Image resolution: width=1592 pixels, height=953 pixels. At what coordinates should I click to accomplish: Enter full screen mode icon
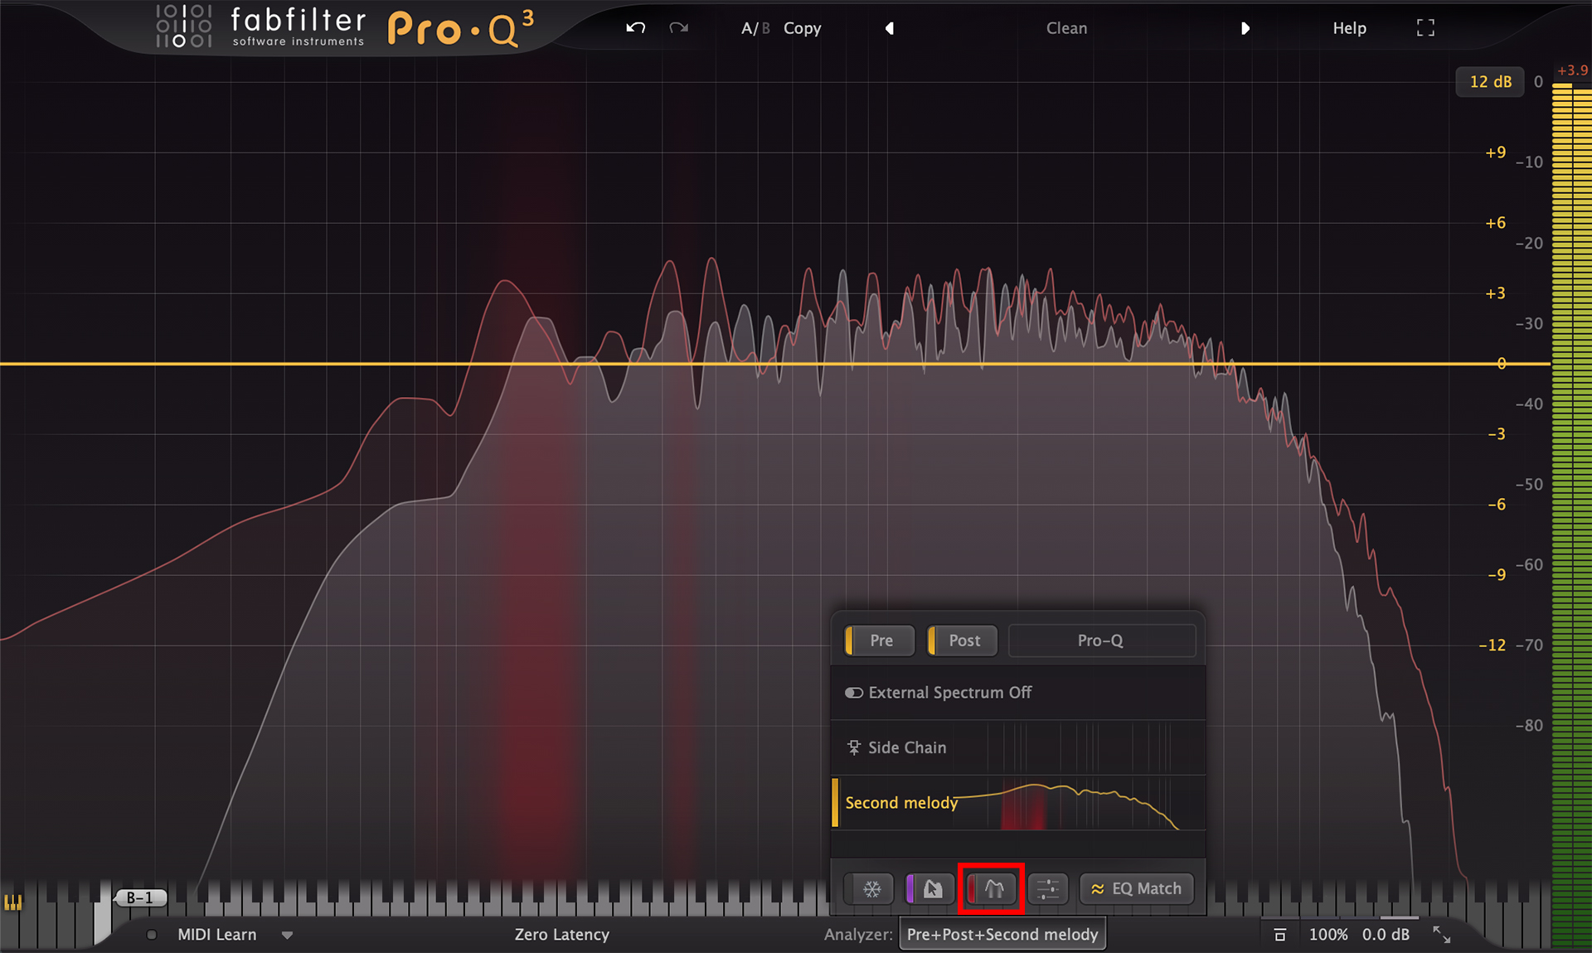coord(1425,28)
